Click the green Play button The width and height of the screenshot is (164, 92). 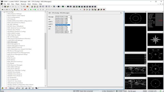point(31,9)
